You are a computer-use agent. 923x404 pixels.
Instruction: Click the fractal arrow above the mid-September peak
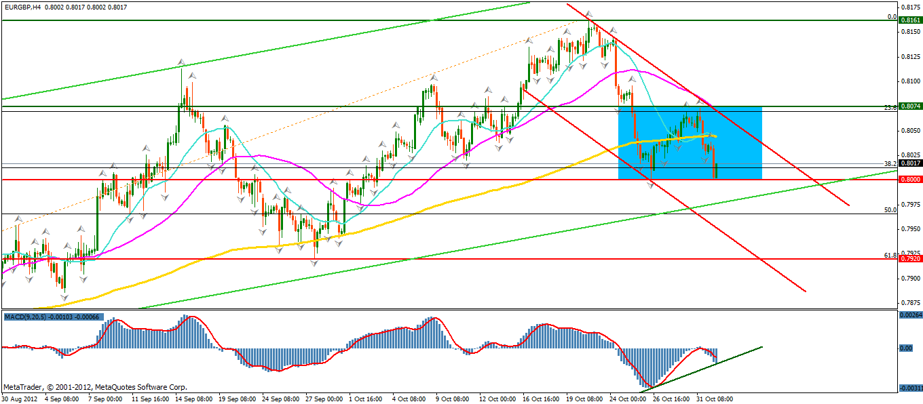pyautogui.click(x=181, y=62)
